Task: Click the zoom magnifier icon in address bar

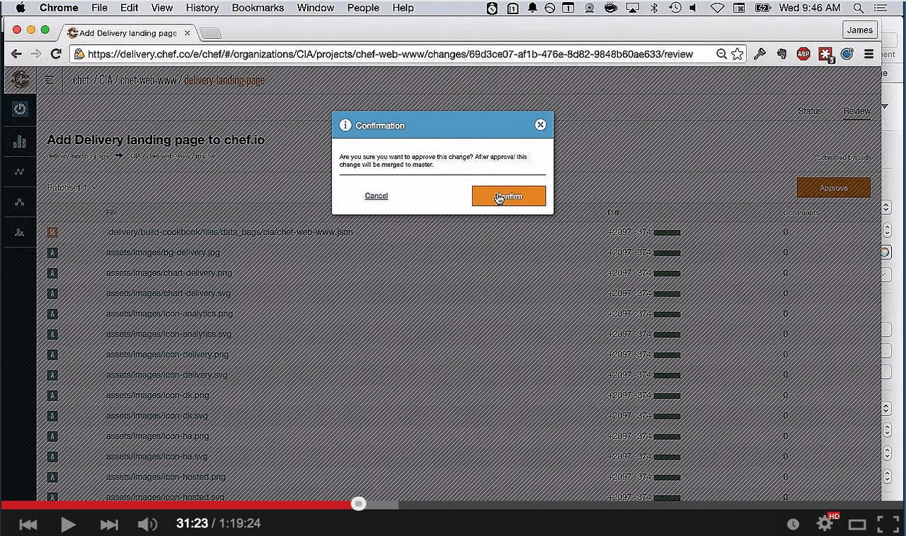Action: [x=721, y=54]
